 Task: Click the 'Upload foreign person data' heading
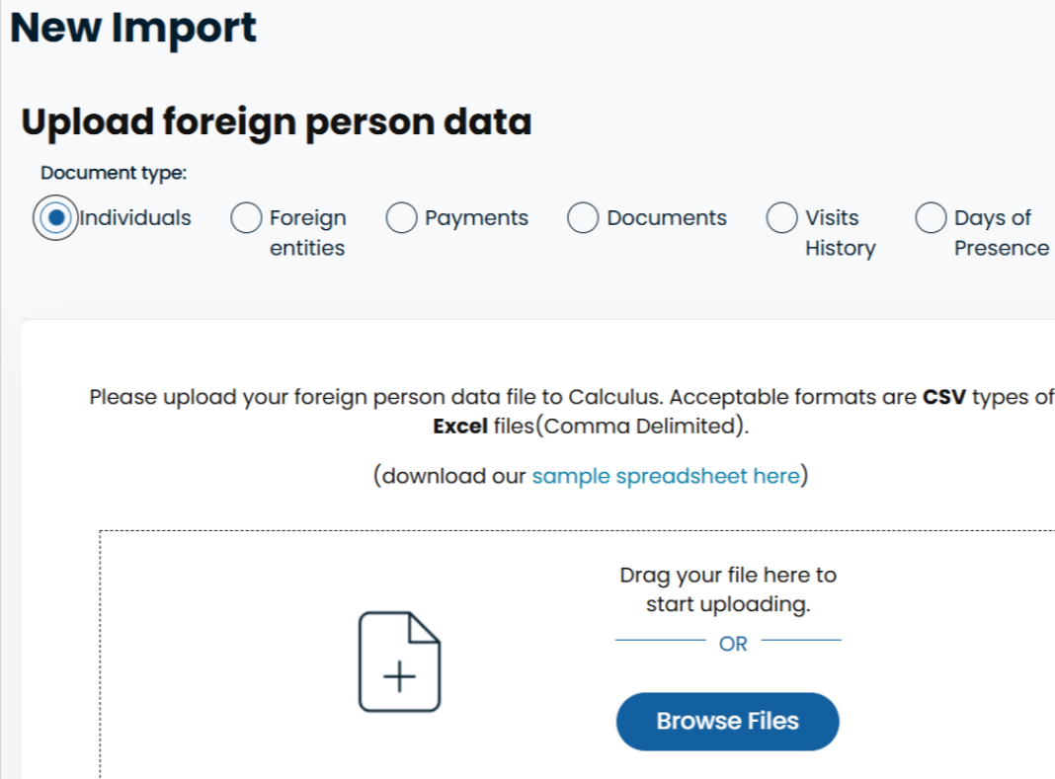pyautogui.click(x=276, y=121)
